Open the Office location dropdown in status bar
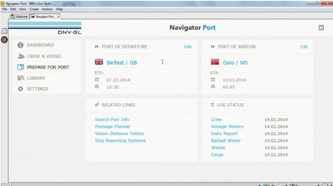This screenshot has height=186, width=333. [x=305, y=185]
